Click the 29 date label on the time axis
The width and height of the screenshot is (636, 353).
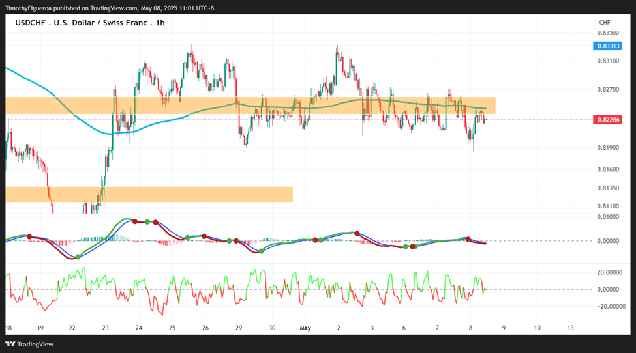[x=239, y=328]
